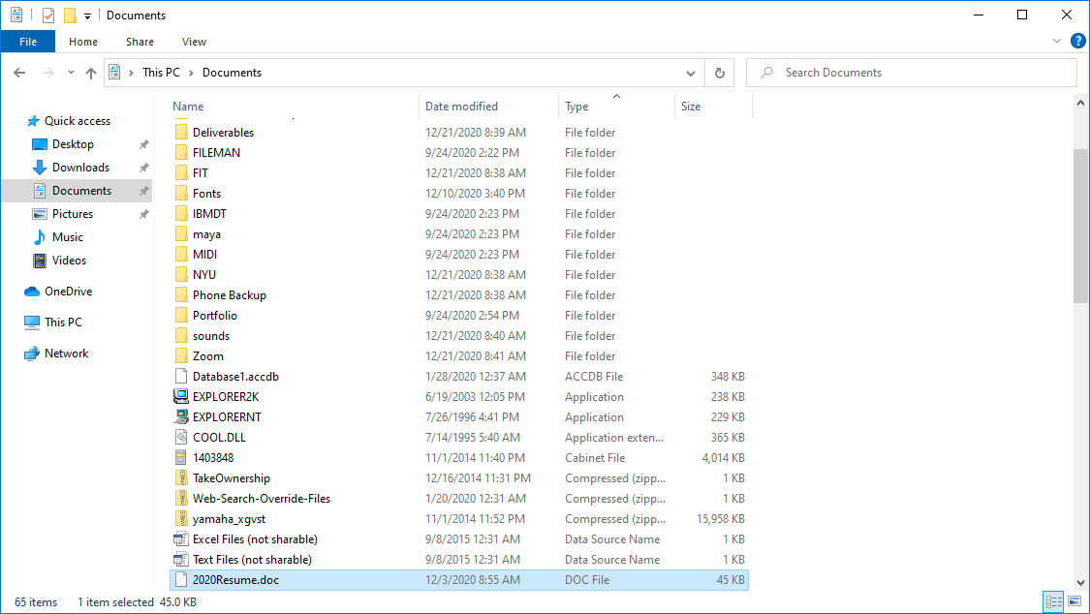
Task: Open the recent locations dropdown
Action: [71, 73]
